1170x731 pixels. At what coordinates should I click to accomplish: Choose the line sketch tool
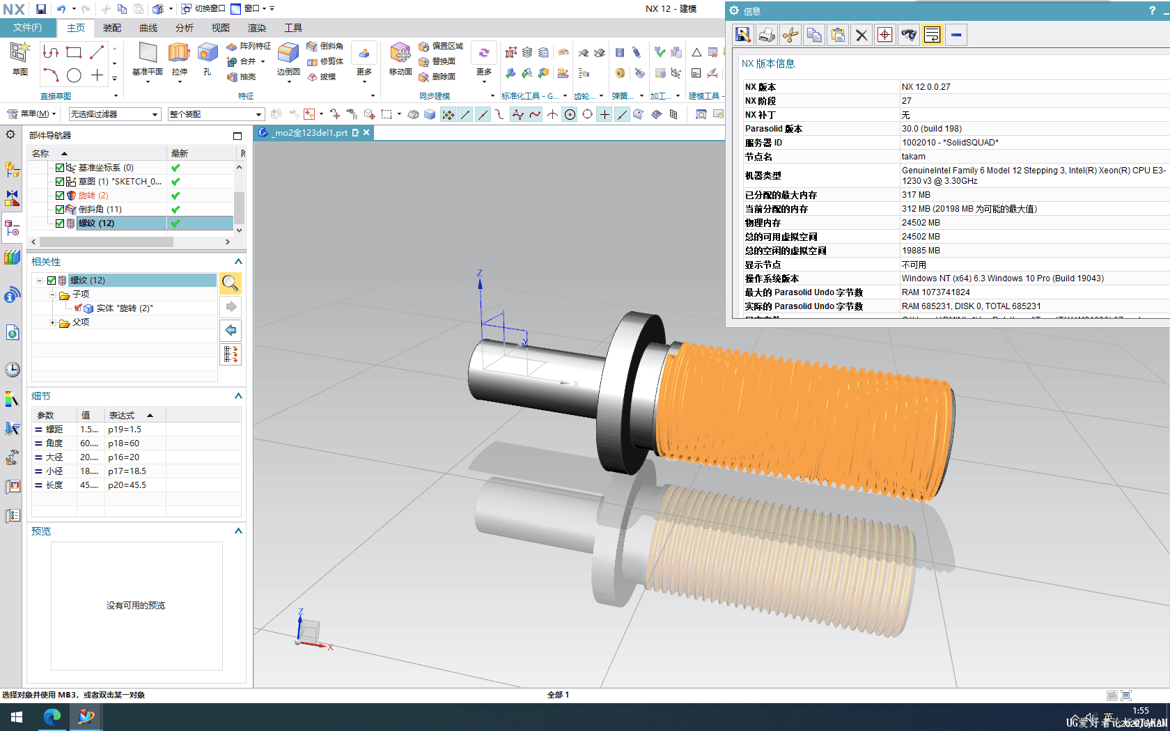click(97, 52)
